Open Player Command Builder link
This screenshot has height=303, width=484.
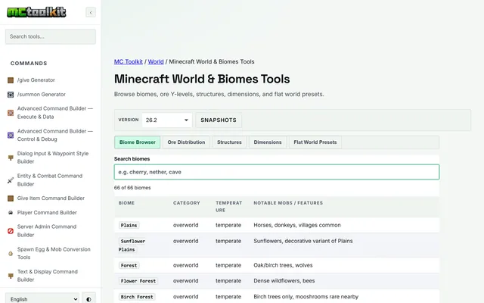click(47, 213)
